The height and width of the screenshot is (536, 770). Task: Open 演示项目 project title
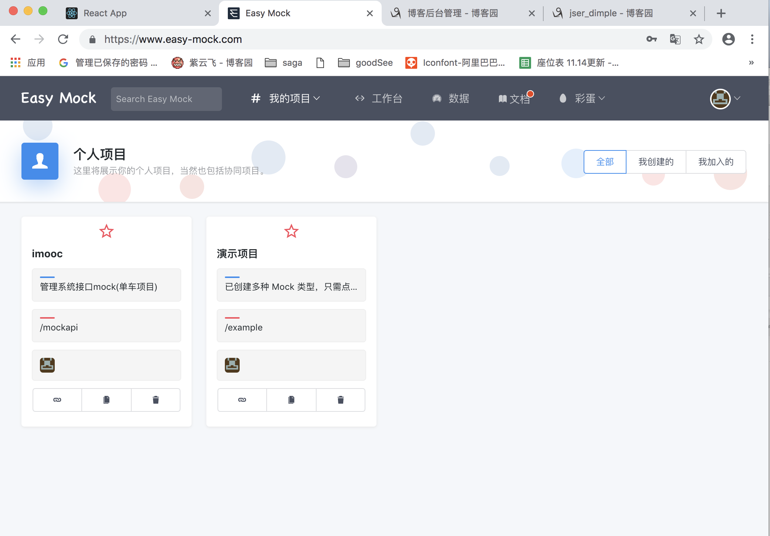coord(237,254)
